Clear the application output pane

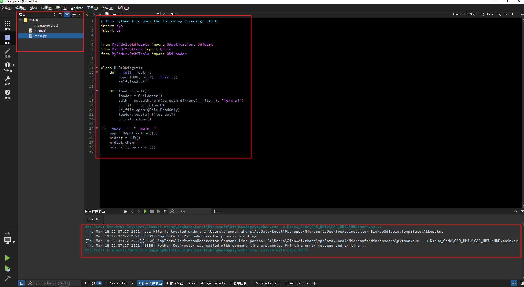point(126,211)
